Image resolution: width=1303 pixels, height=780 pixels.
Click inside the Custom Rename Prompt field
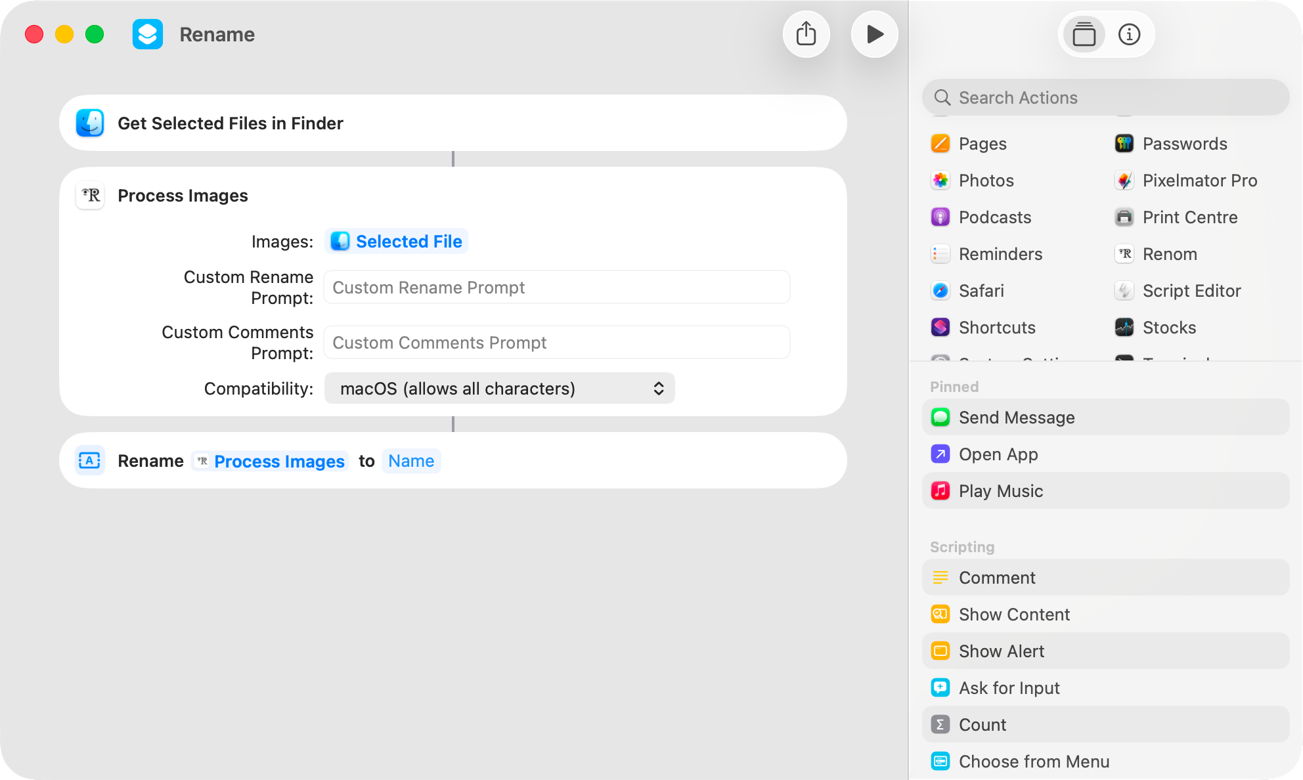point(556,287)
